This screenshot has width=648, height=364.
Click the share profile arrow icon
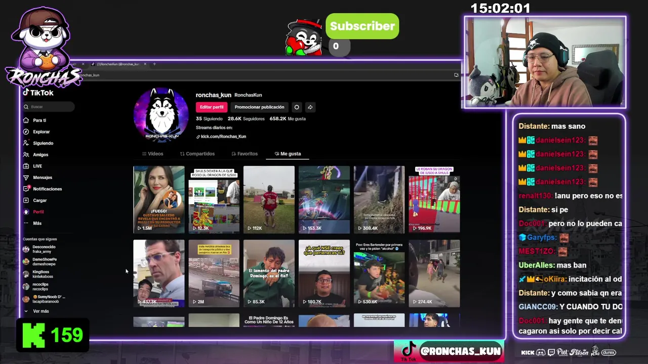click(x=310, y=107)
